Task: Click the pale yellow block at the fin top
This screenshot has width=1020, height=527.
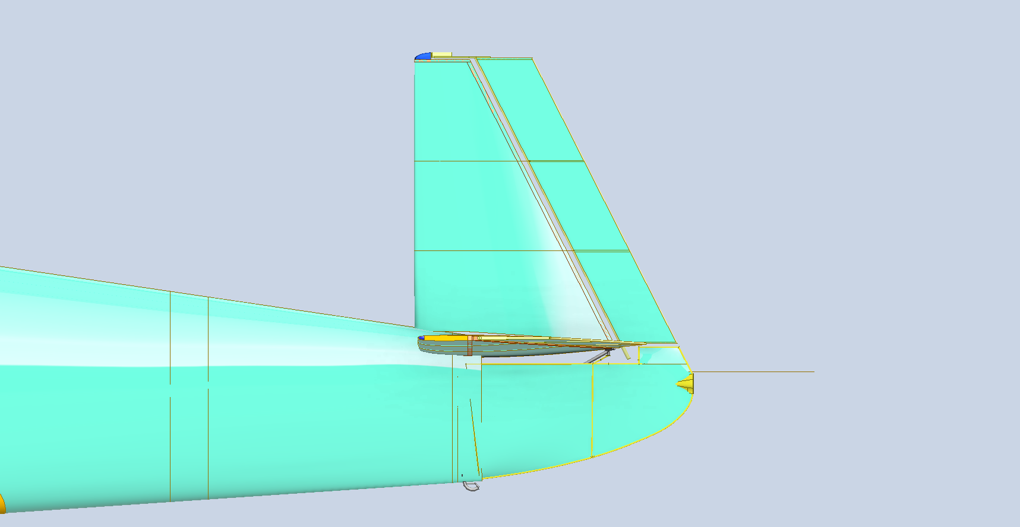Action: tap(441, 55)
